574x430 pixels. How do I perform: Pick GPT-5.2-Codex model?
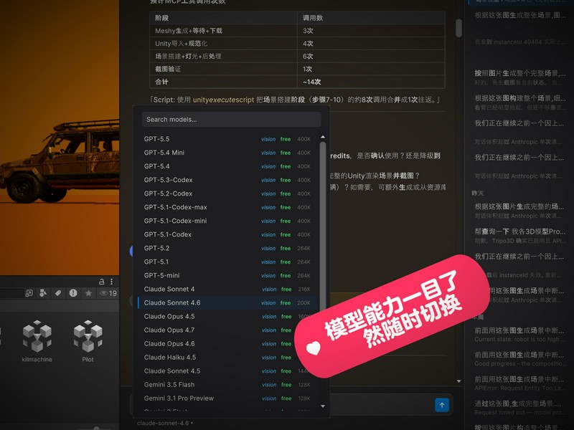click(227, 193)
